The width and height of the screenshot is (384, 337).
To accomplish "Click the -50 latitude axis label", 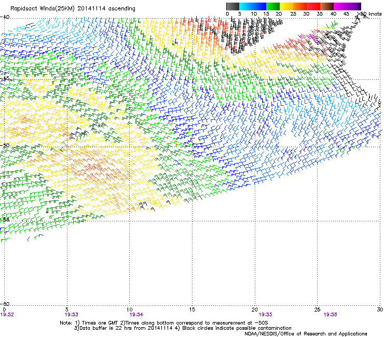I will click(5, 145).
